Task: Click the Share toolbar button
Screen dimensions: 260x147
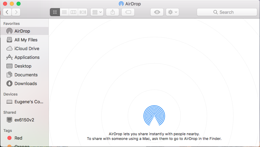Action: click(x=112, y=12)
